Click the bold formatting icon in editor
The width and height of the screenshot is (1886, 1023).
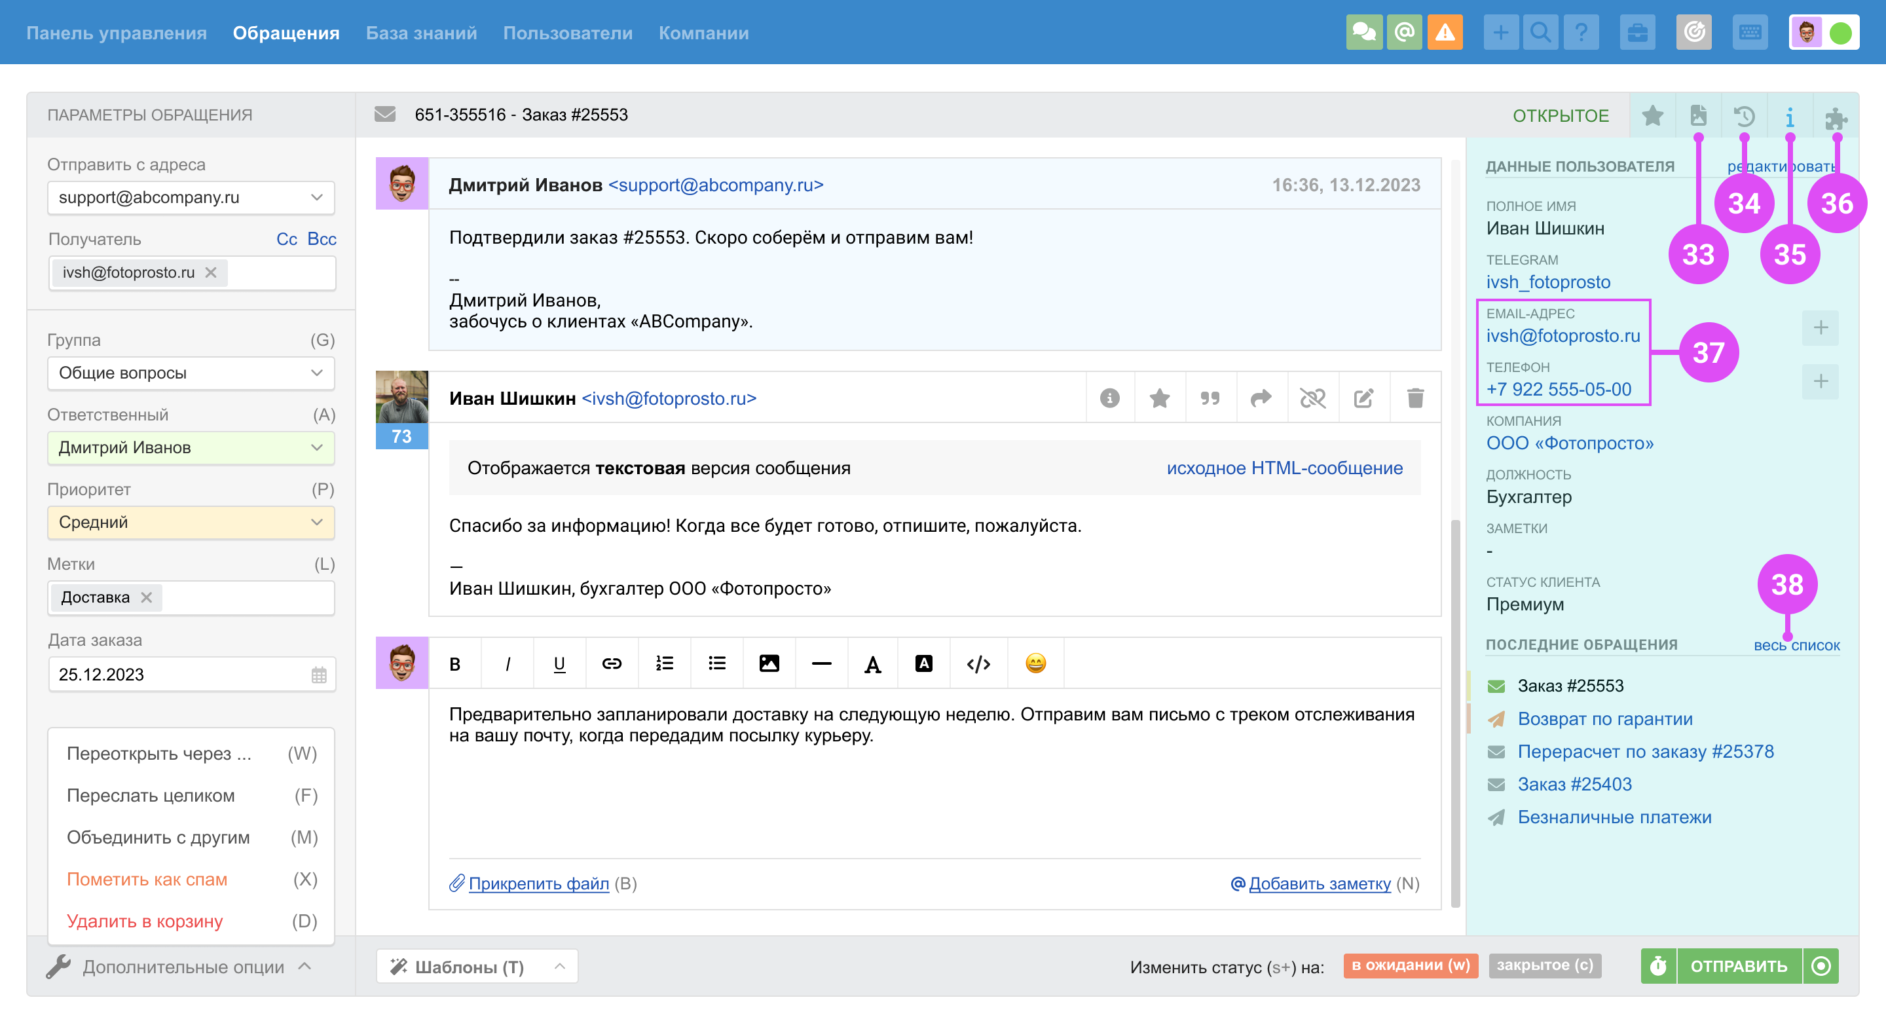coord(454,663)
